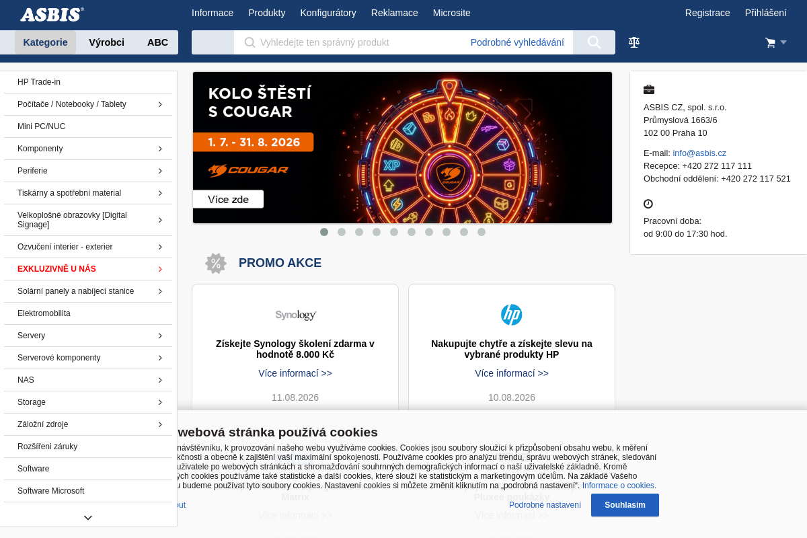Open the Konfigurátory menu

(328, 13)
